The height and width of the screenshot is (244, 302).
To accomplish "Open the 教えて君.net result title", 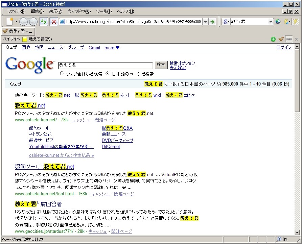I will click(x=30, y=105).
